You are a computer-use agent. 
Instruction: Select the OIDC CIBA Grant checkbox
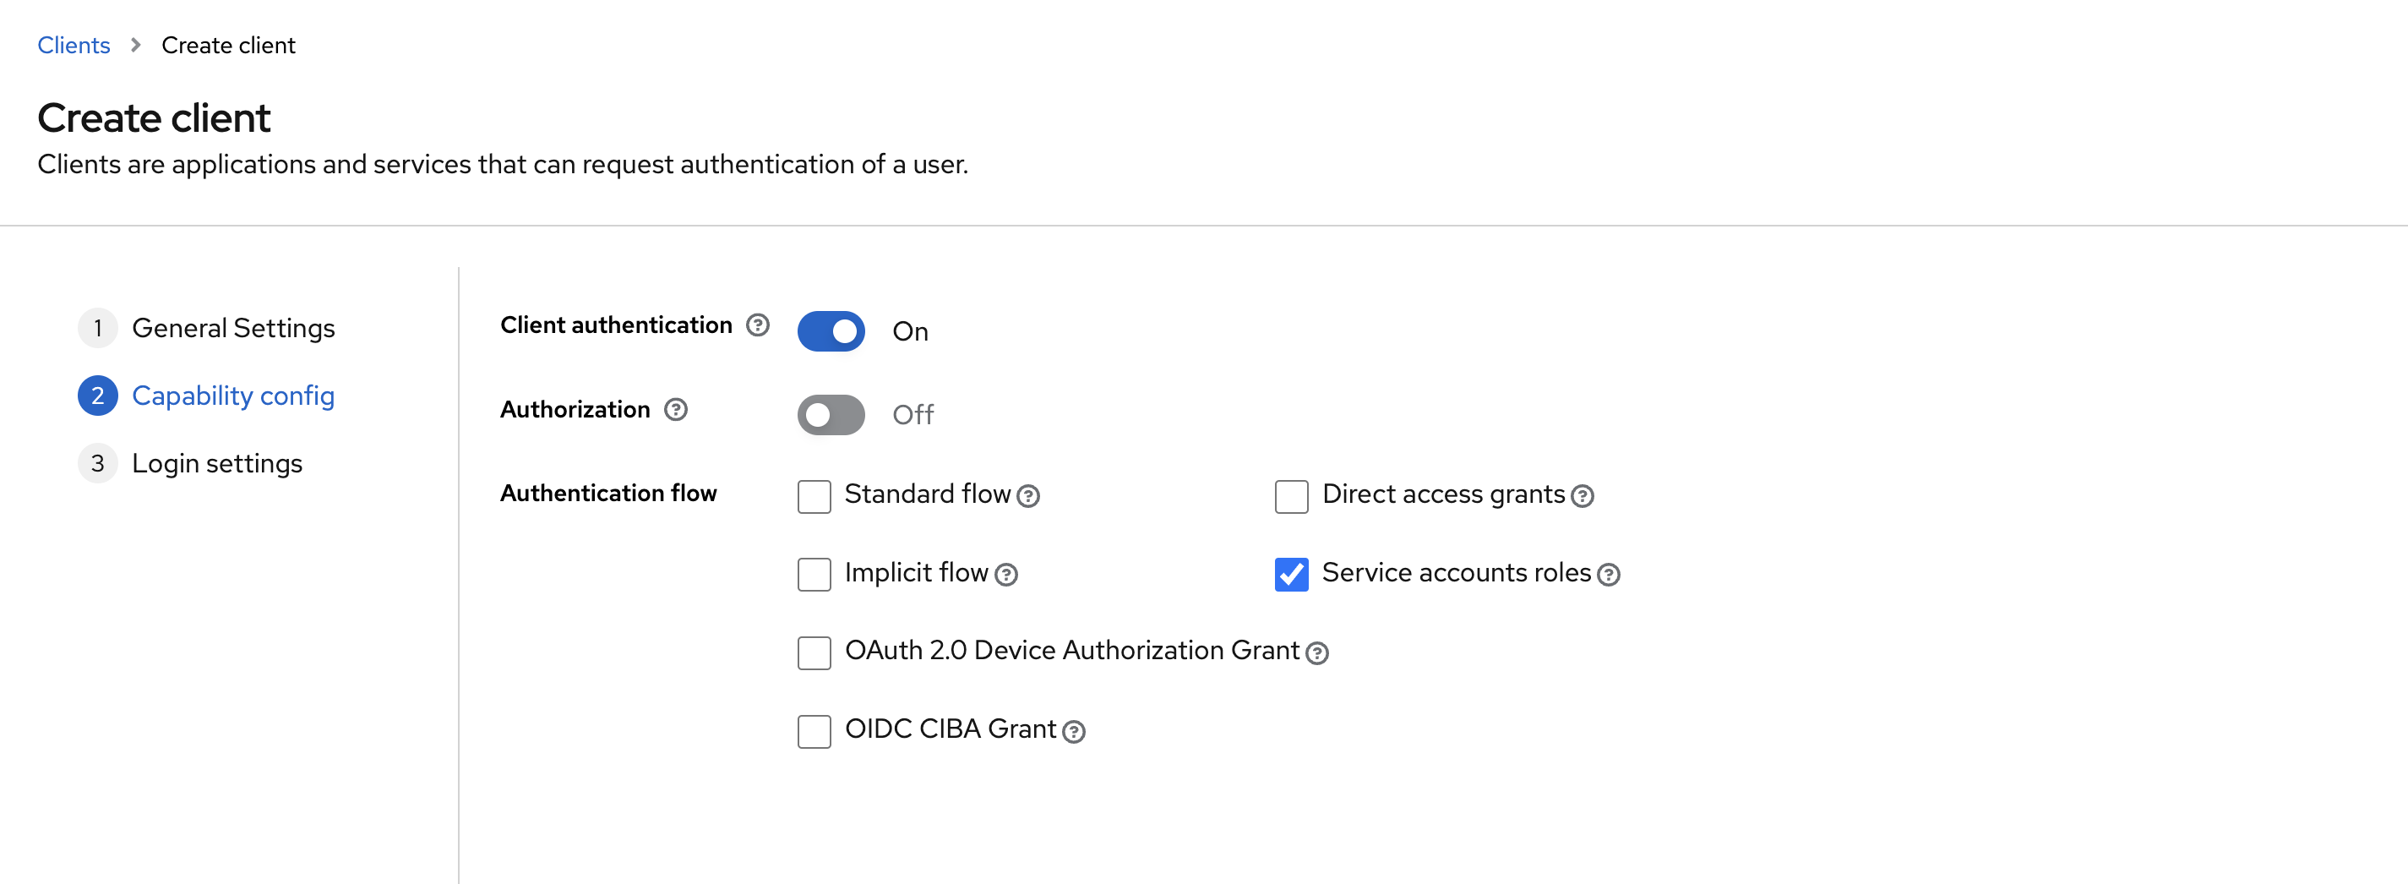[814, 732]
